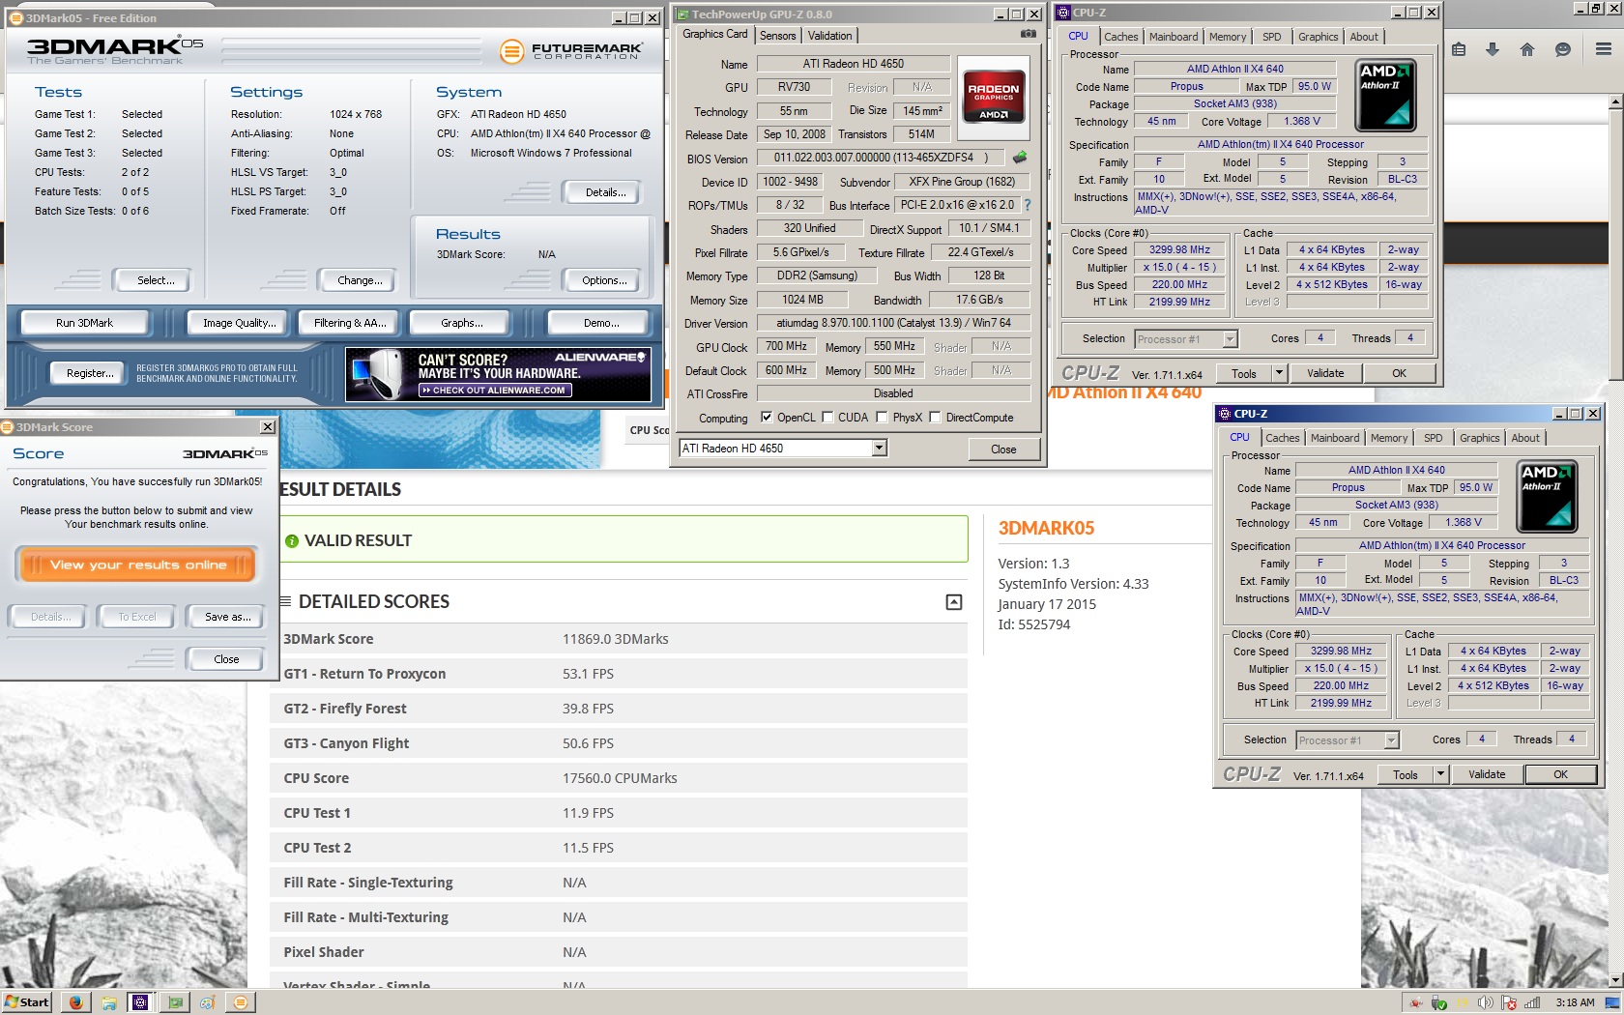Screen dimensions: 1624x1015
Task: Click AMD Athlon II logo in top CPU-Z window
Action: click(x=1385, y=97)
